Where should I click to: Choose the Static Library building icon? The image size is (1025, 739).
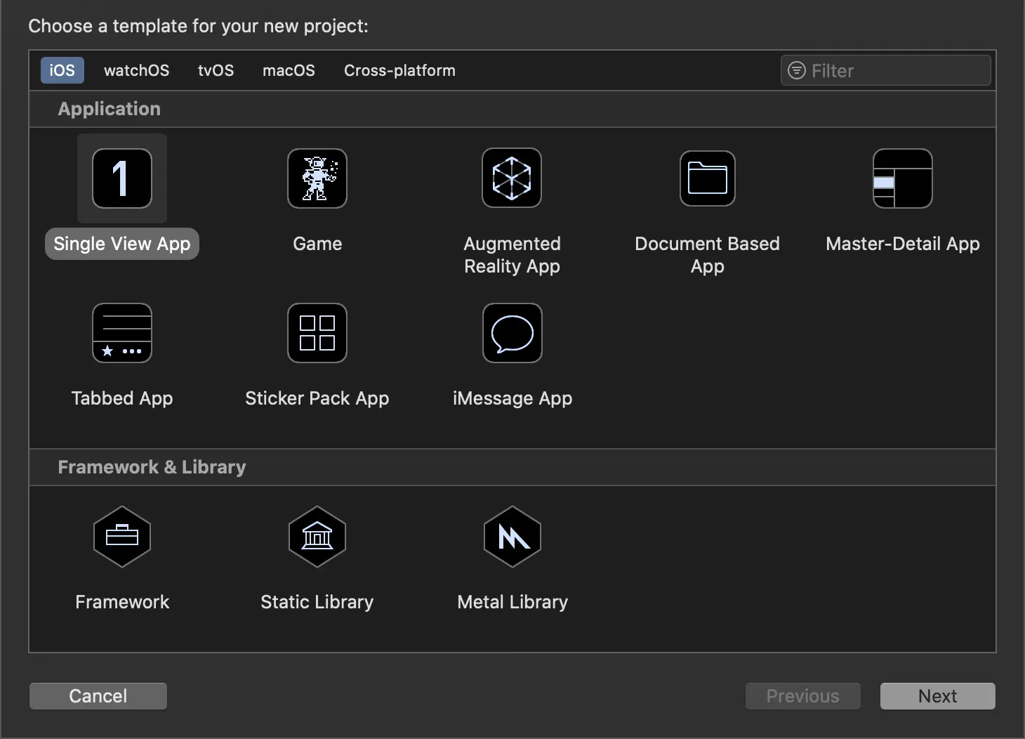click(x=317, y=537)
